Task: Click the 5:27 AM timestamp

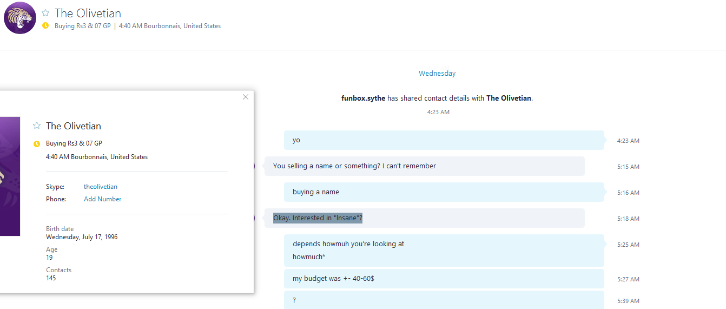Action: (x=628, y=279)
